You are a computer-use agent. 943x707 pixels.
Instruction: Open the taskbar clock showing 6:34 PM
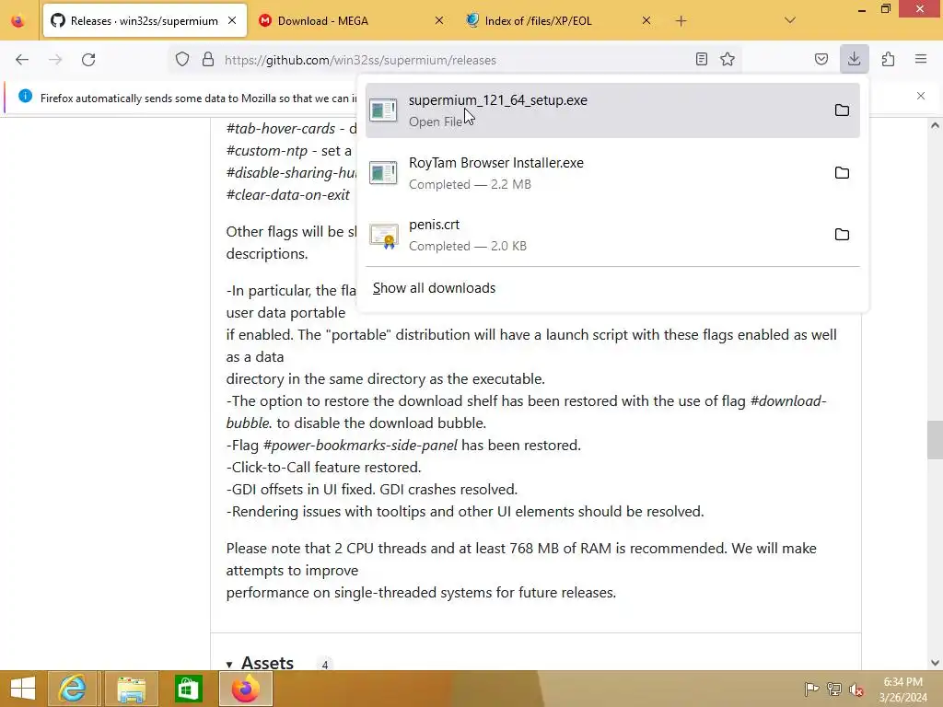coord(903,690)
